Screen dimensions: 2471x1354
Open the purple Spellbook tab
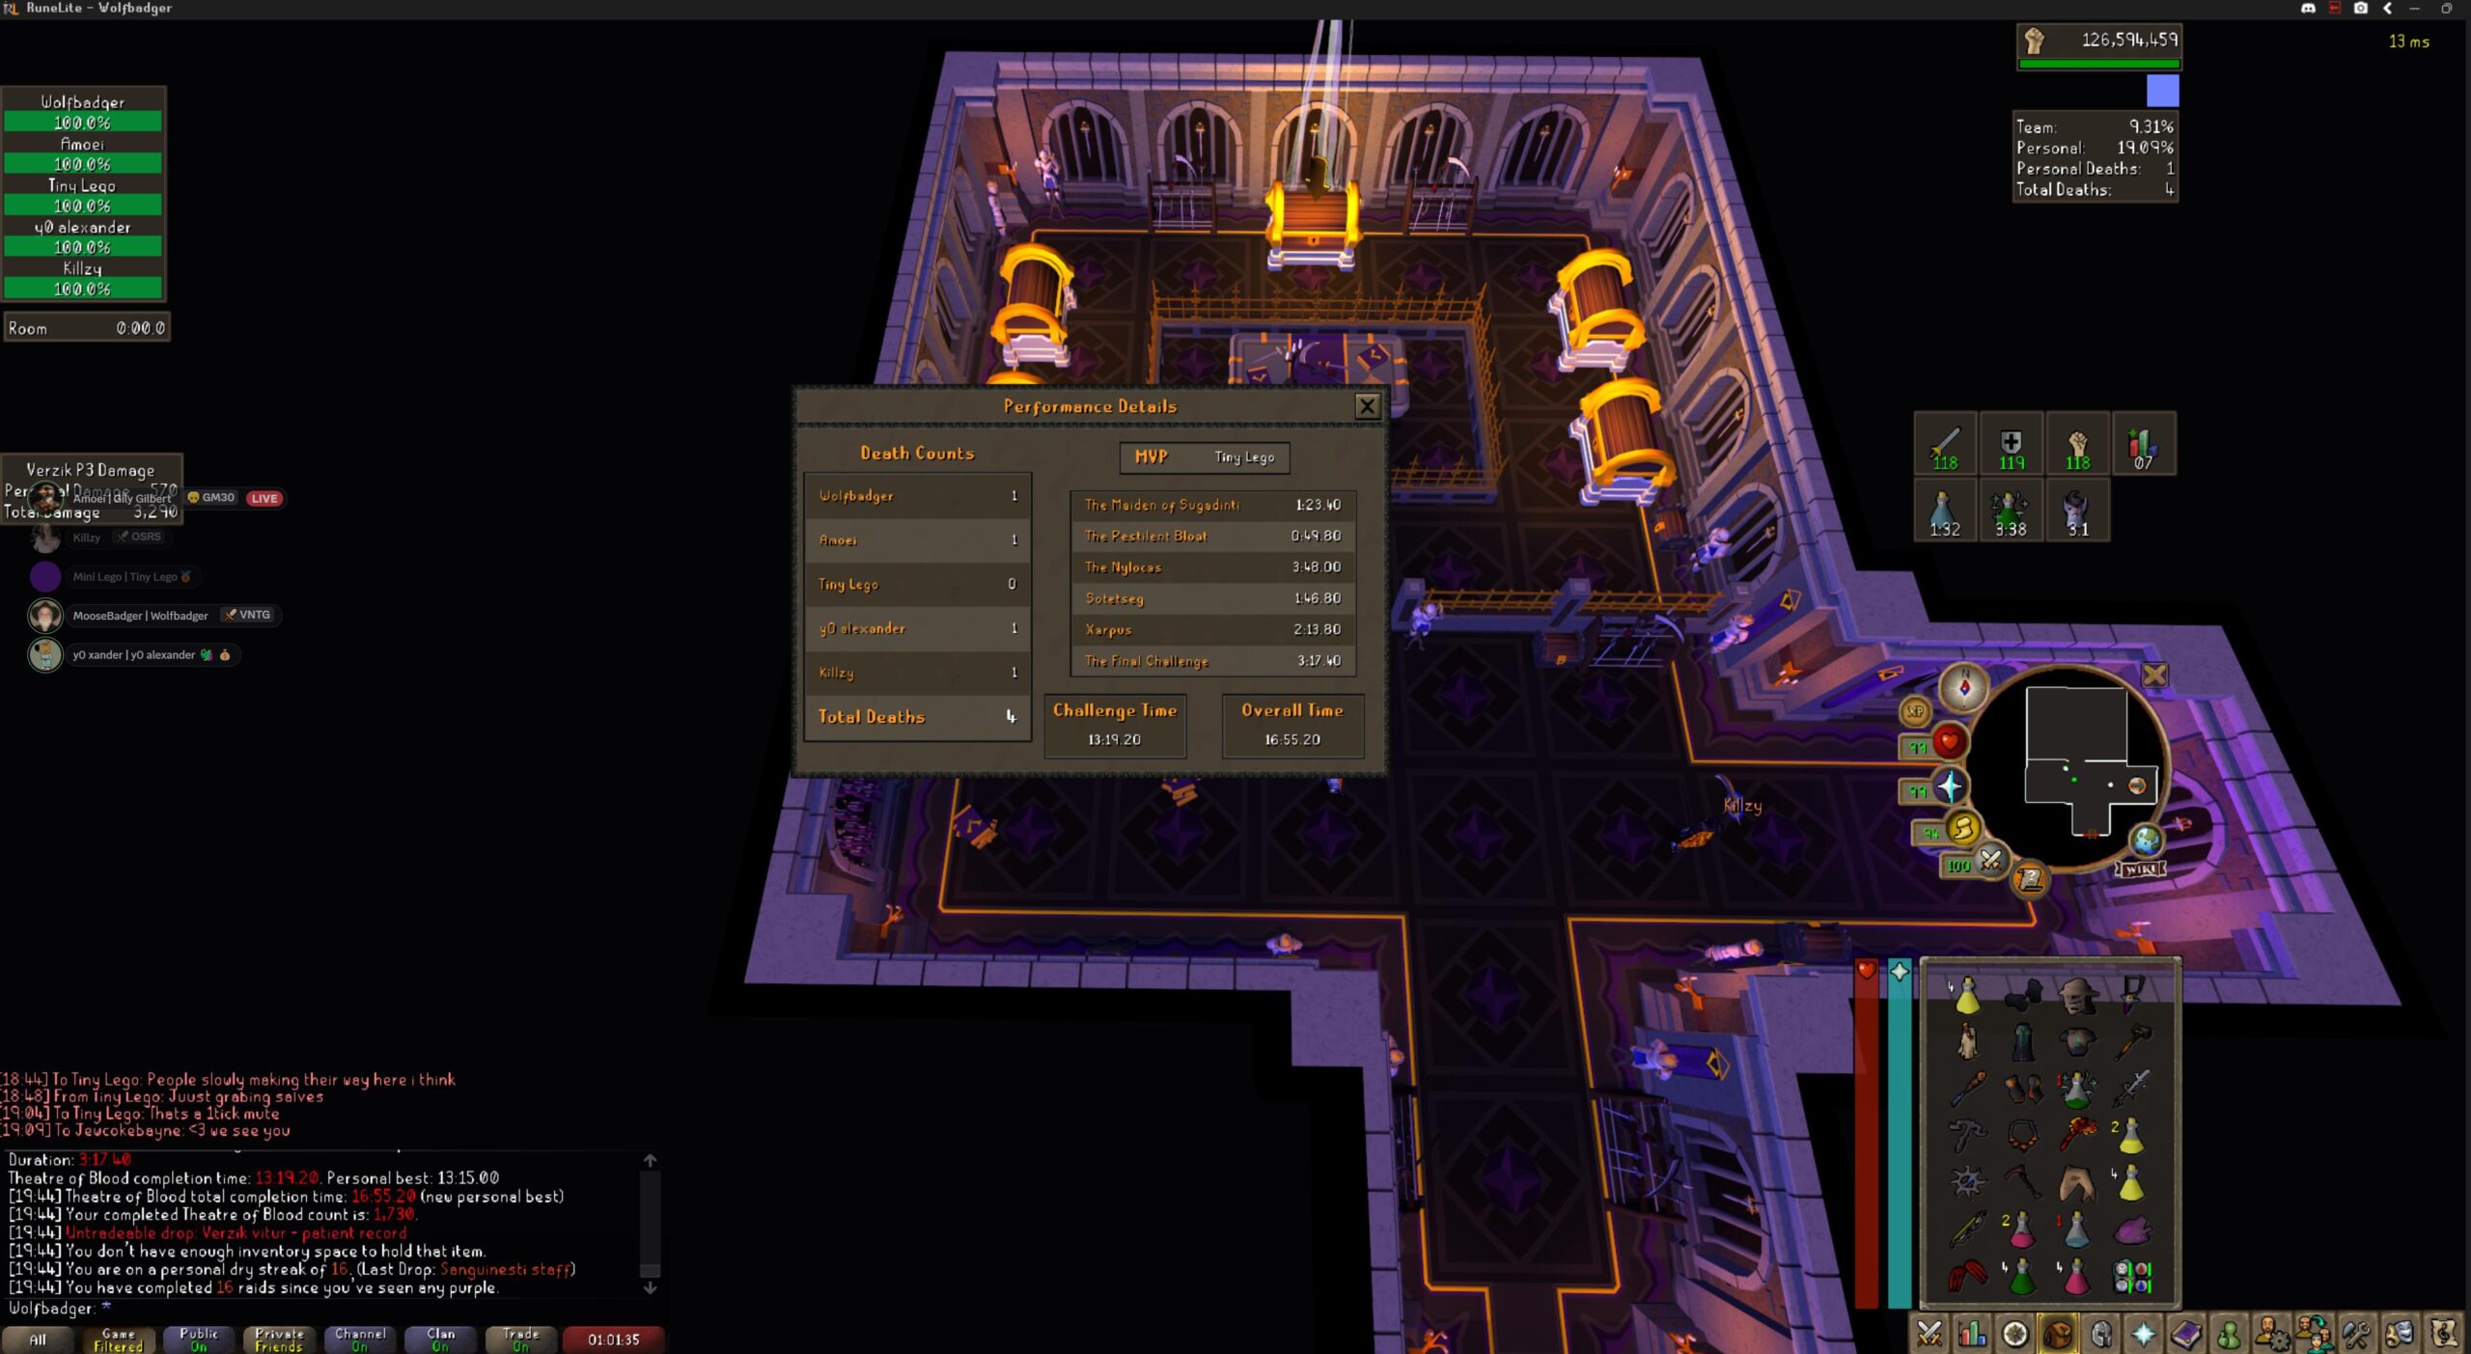click(x=2186, y=1335)
